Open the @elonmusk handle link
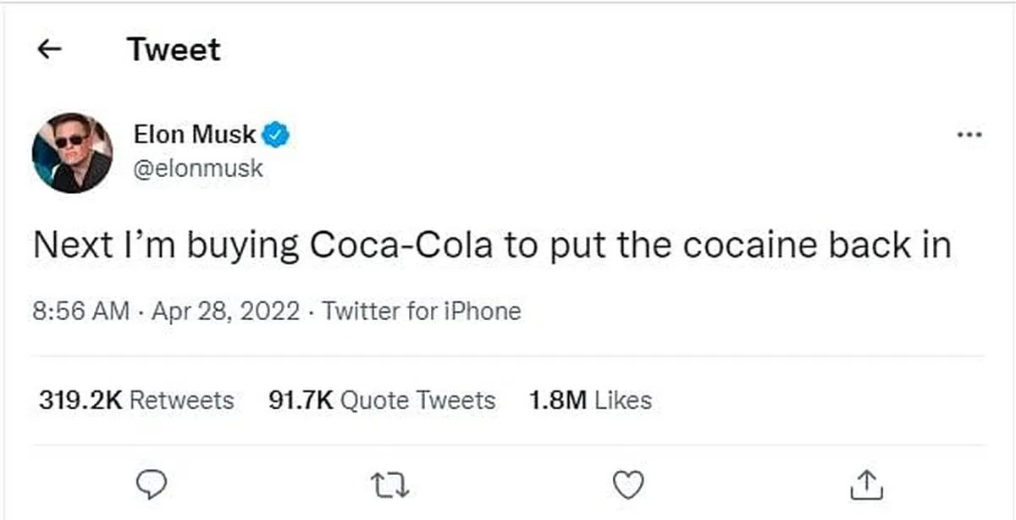The width and height of the screenshot is (1016, 520). (198, 168)
